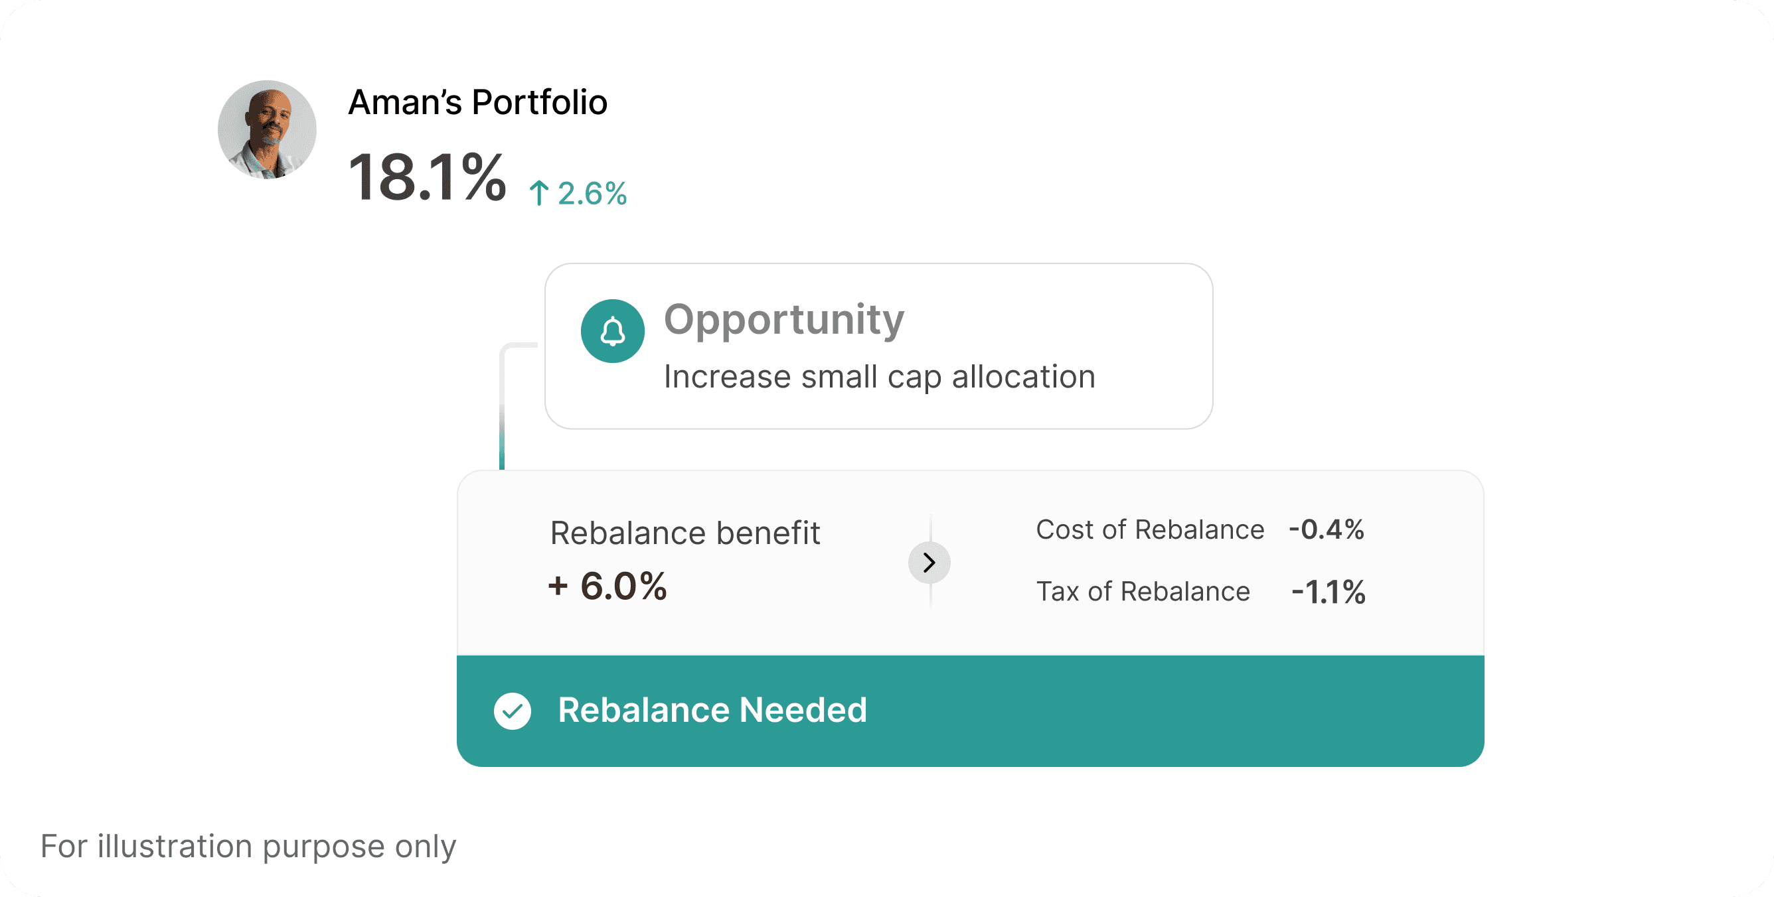The width and height of the screenshot is (1774, 897).
Task: Open the Aman's Portfolio heading
Action: tap(477, 103)
